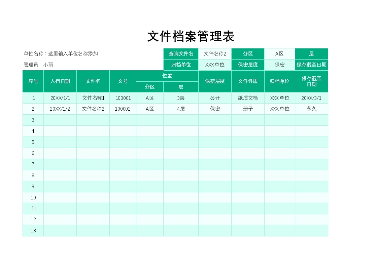This screenshot has width=378, height=267.
Task: Click the 保存截至日期 column header
Action: tap(311, 81)
